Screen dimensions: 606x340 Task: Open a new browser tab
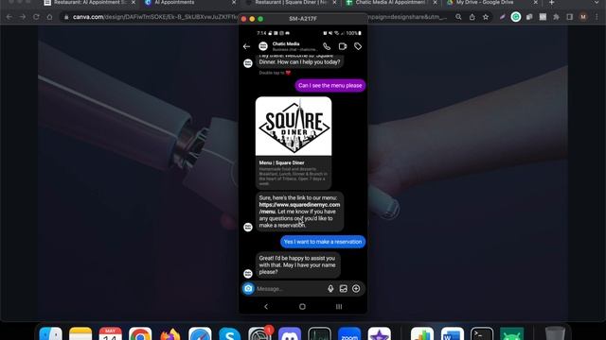coord(551,3)
